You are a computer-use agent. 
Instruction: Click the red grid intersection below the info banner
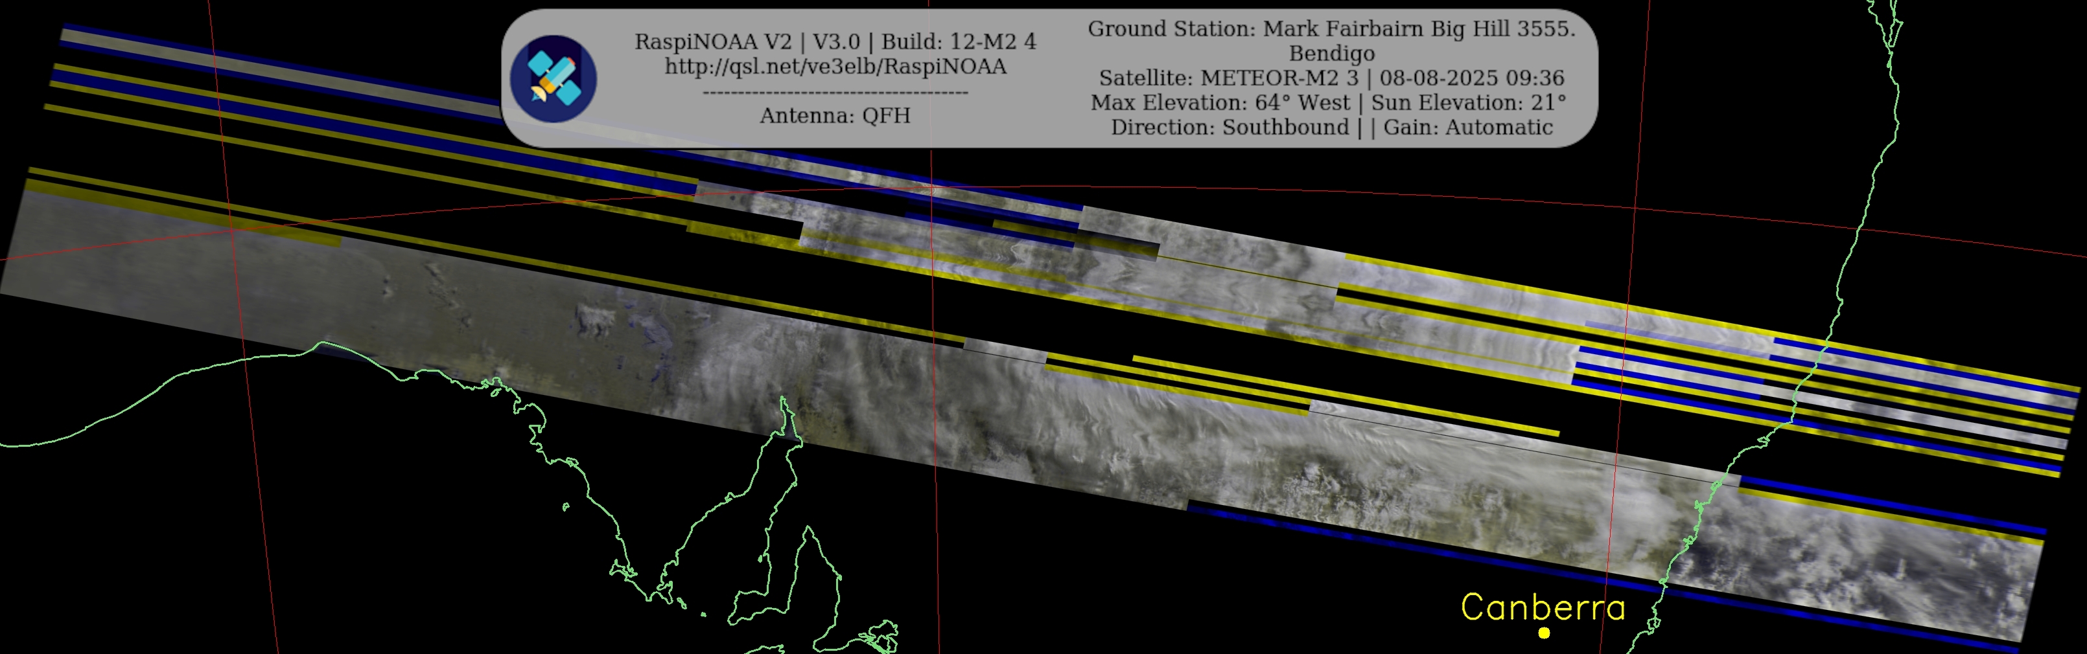(931, 189)
